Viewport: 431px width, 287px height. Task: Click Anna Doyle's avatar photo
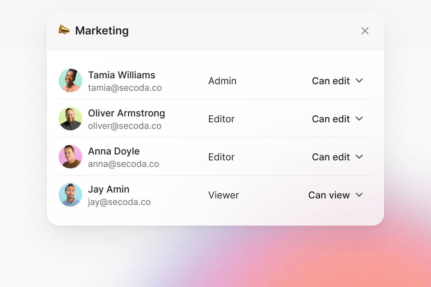70,157
